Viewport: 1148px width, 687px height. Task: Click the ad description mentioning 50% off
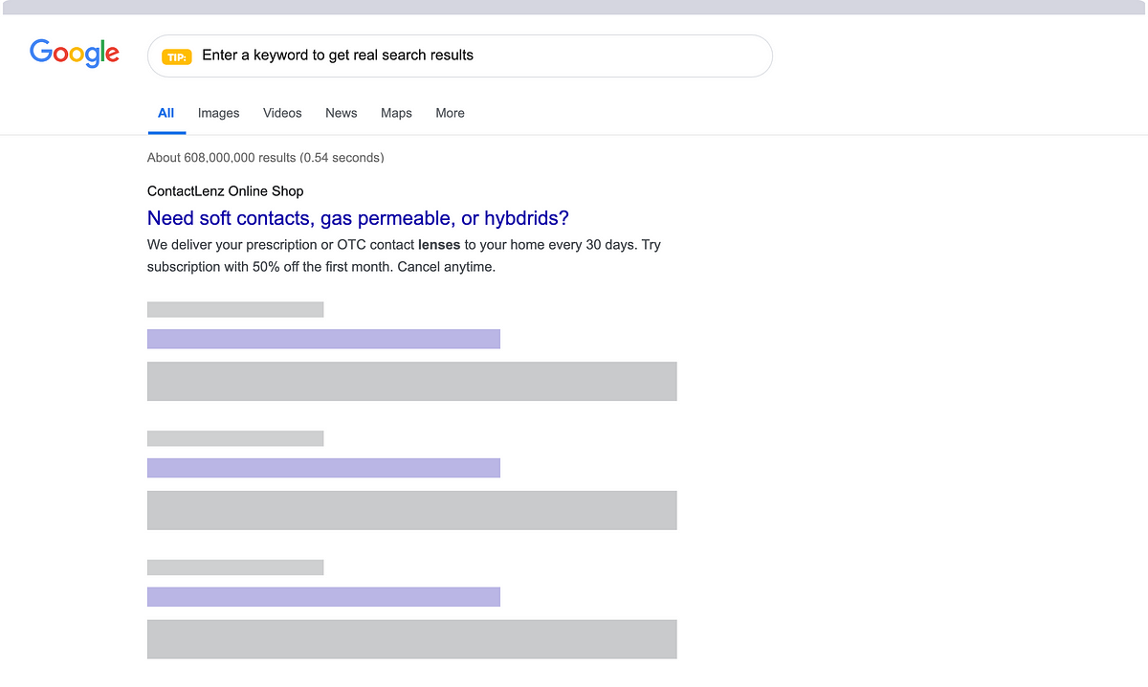[404, 256]
